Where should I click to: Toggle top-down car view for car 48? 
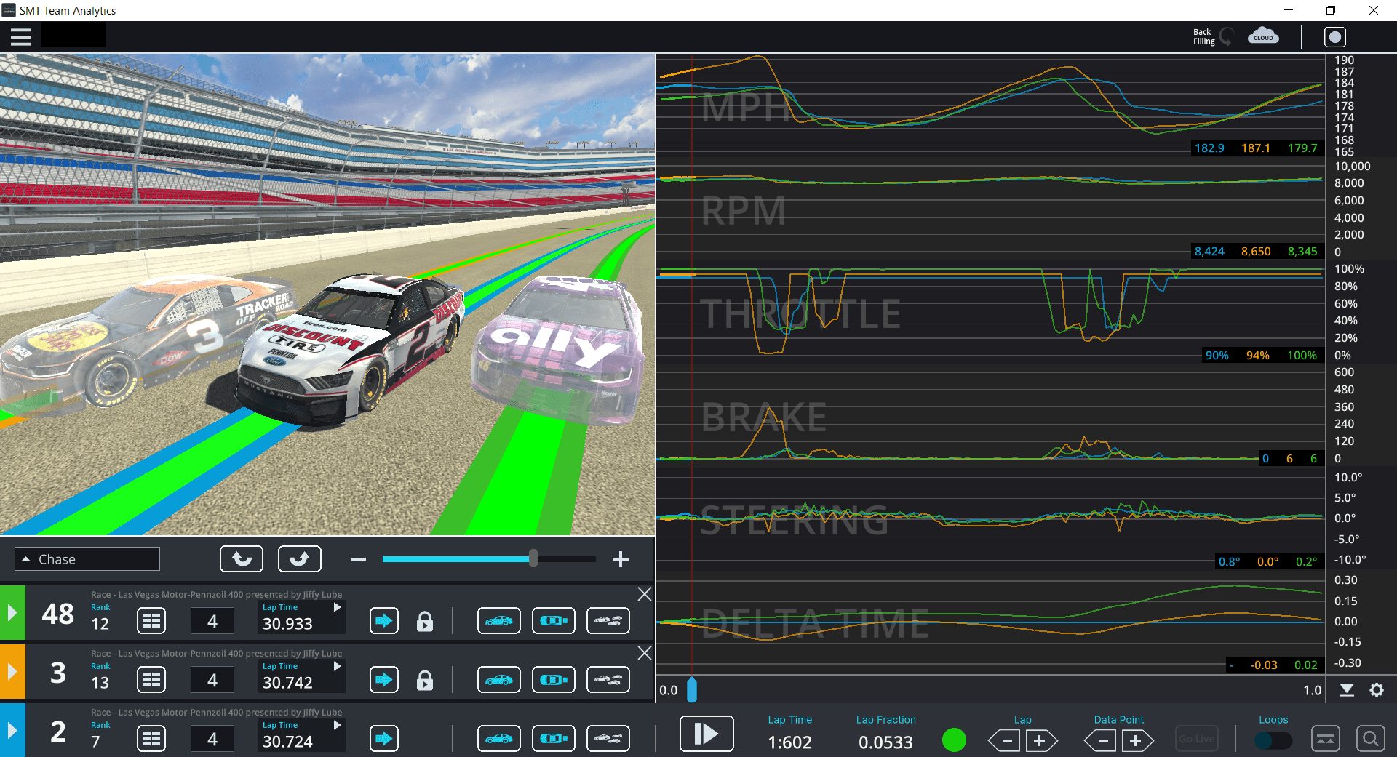(x=554, y=621)
